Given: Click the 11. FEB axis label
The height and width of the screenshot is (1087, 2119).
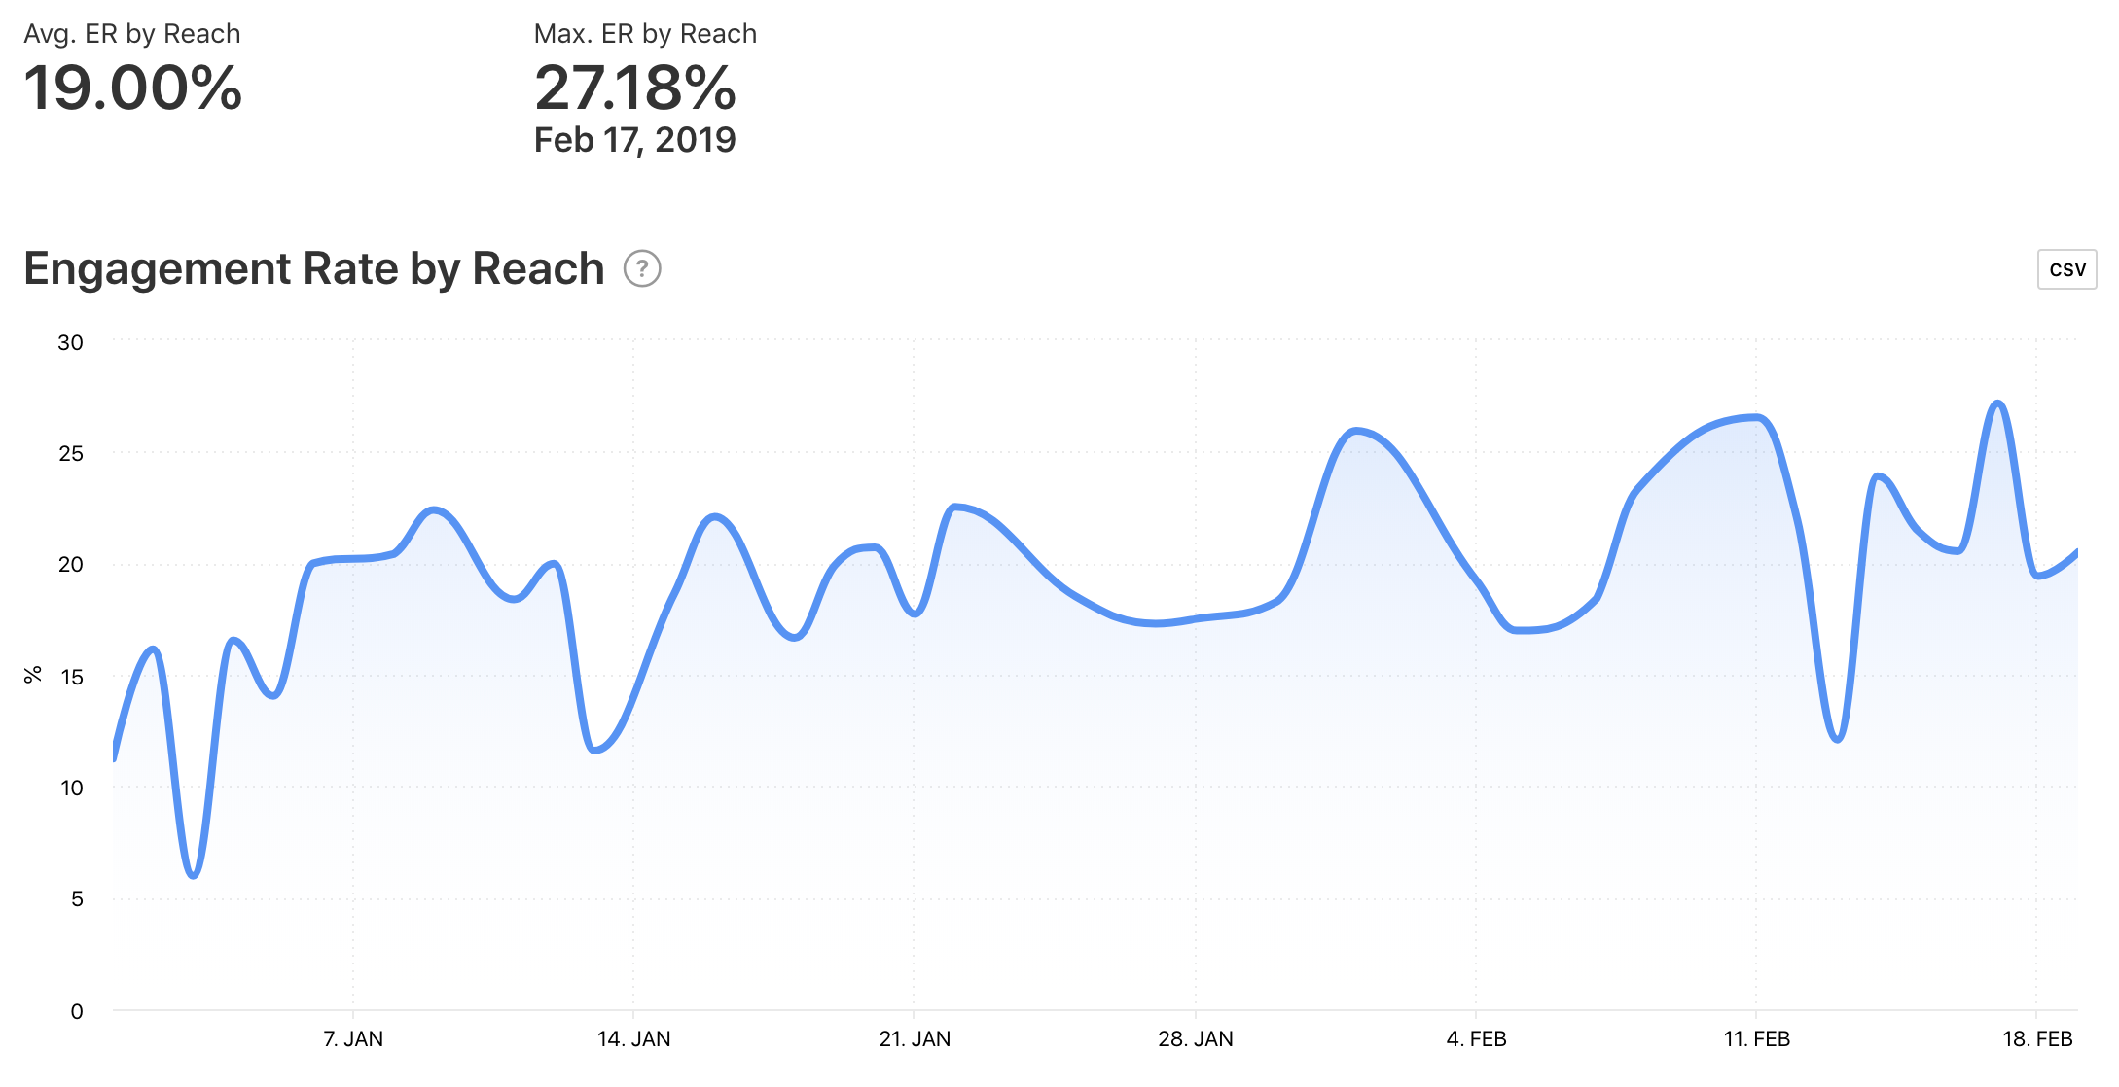Looking at the screenshot, I should [1756, 1039].
